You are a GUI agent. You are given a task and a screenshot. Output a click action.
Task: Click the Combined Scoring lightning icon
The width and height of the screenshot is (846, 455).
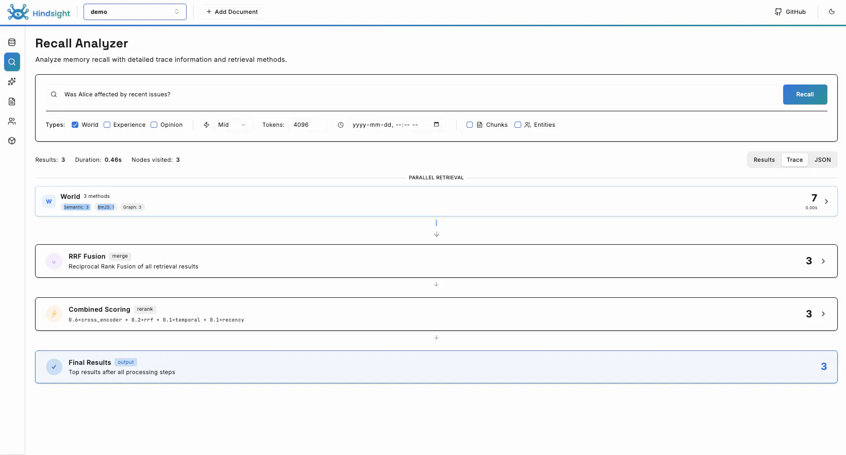(x=54, y=314)
